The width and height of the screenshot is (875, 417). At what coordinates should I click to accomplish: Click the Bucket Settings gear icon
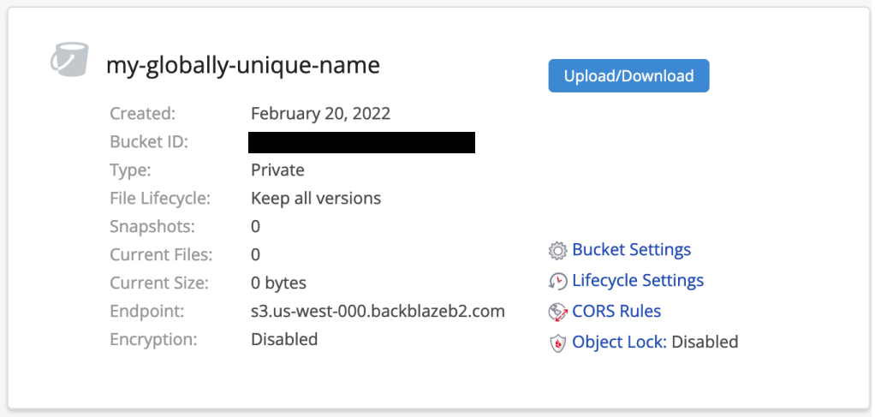[x=558, y=251]
